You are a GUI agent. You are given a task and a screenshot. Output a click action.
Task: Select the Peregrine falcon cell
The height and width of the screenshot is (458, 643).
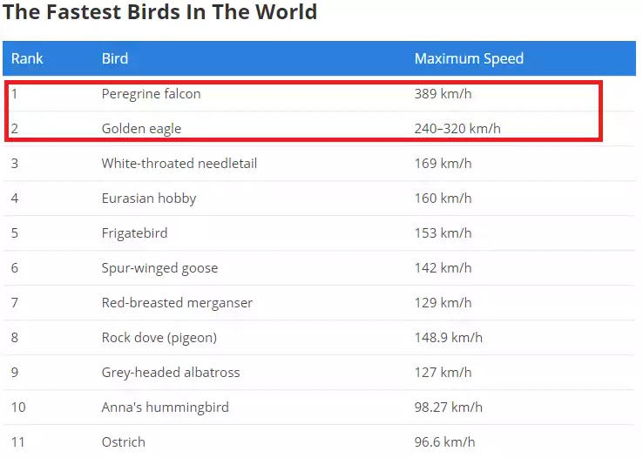[151, 94]
